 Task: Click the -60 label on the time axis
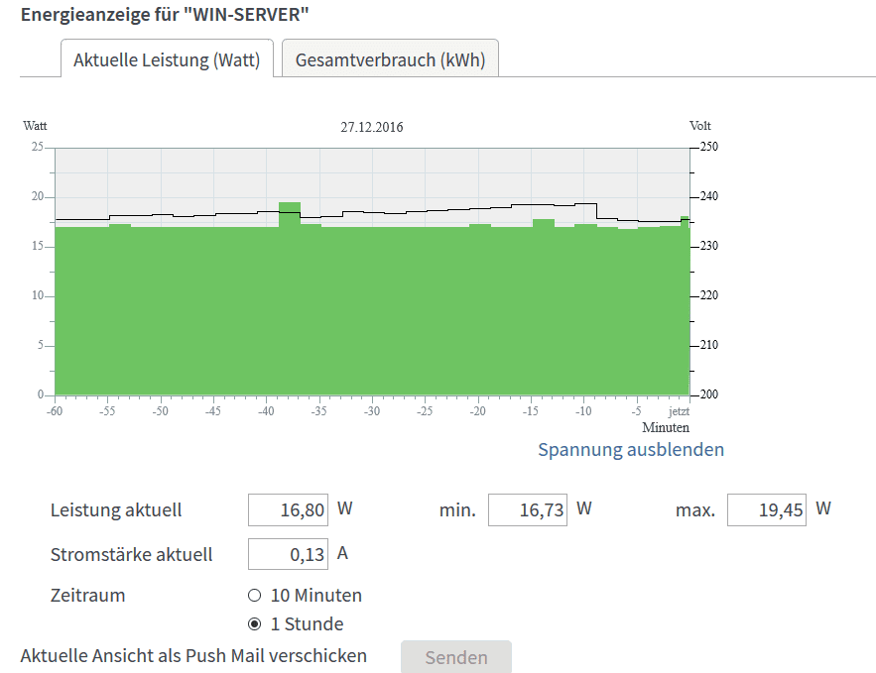(x=55, y=411)
